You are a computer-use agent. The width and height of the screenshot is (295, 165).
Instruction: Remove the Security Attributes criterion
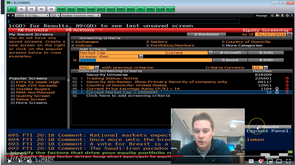287,82
